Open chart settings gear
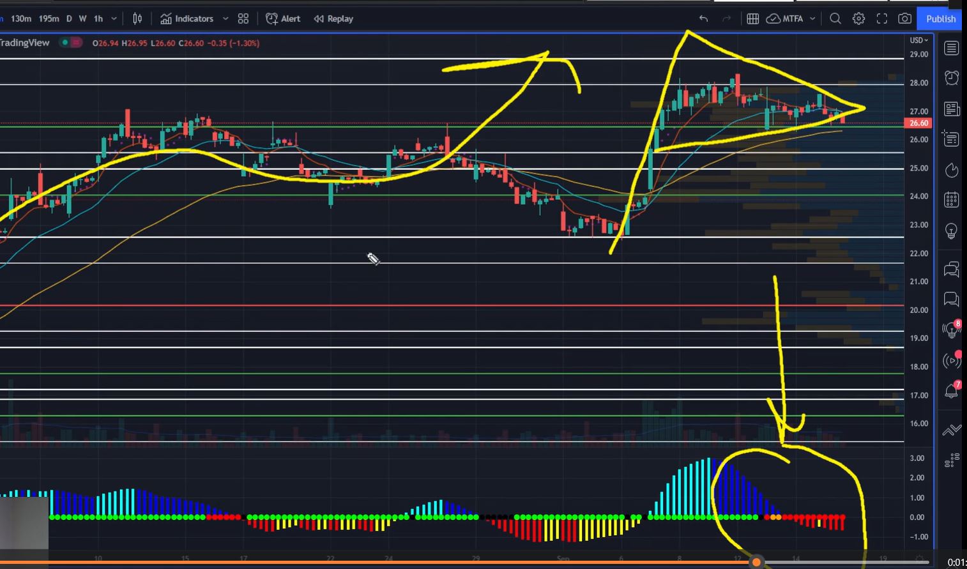This screenshot has width=967, height=569. point(859,19)
